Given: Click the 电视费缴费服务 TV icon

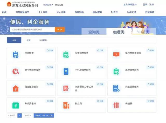Looking at the screenshot, I should pos(116,55).
